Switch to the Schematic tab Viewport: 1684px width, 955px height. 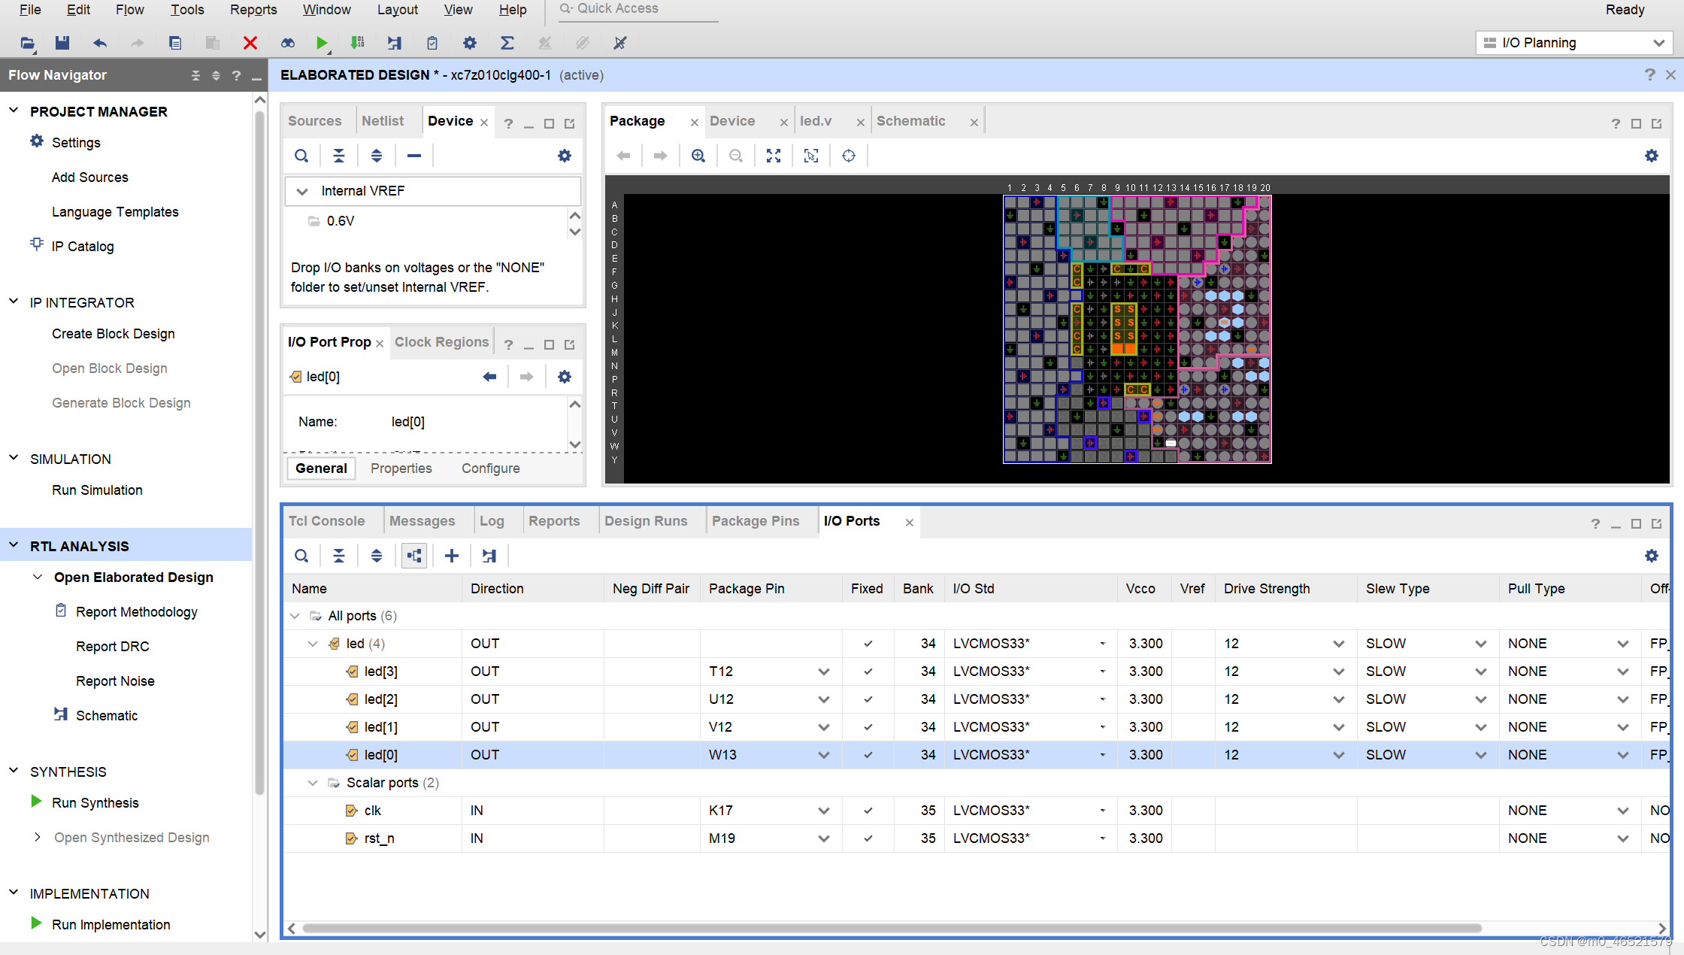point(911,121)
